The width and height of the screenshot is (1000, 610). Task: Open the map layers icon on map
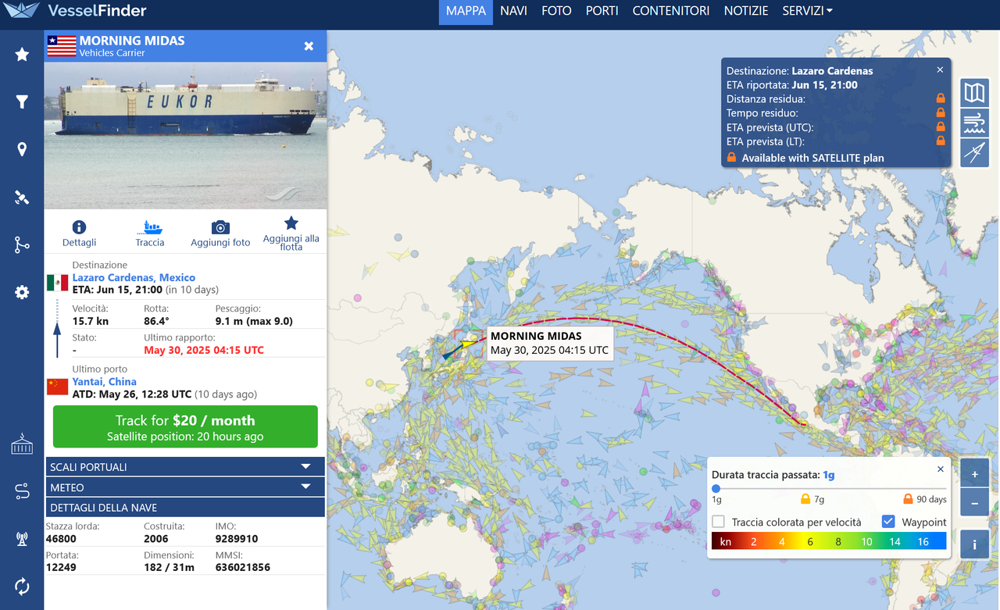click(x=974, y=93)
